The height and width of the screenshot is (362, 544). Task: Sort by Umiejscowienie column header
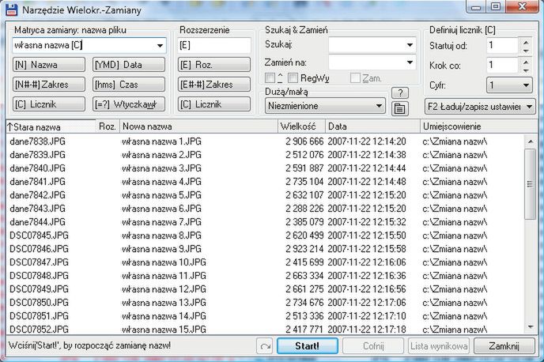click(479, 126)
